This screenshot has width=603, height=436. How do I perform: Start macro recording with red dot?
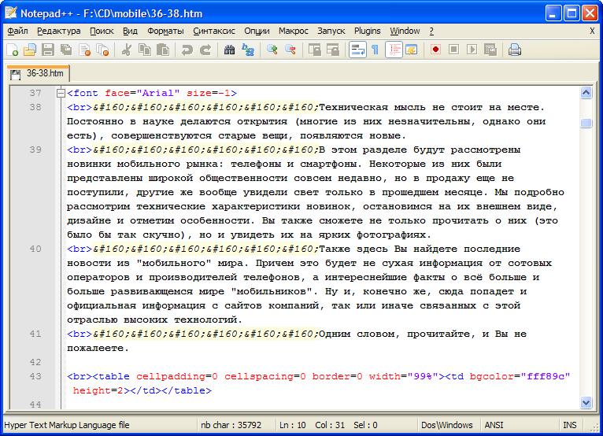[435, 50]
